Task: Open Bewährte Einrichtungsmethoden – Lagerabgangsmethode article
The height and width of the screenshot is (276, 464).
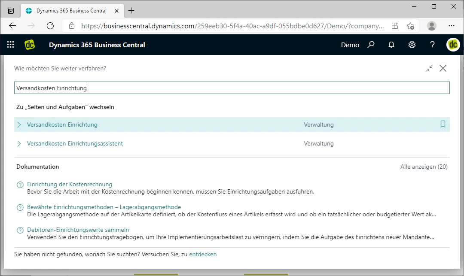Action: (x=104, y=207)
